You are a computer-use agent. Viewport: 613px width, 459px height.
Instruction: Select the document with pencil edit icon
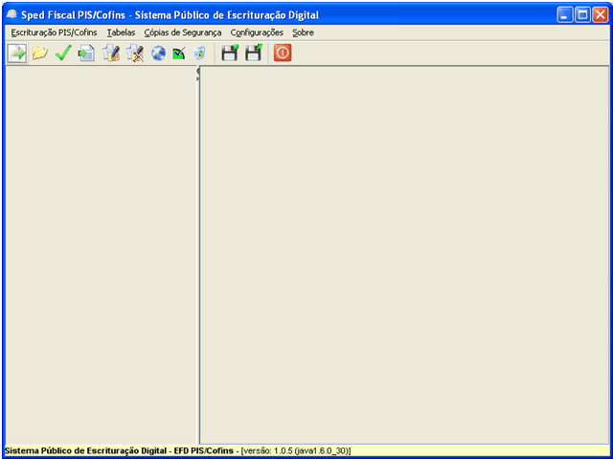tap(110, 54)
